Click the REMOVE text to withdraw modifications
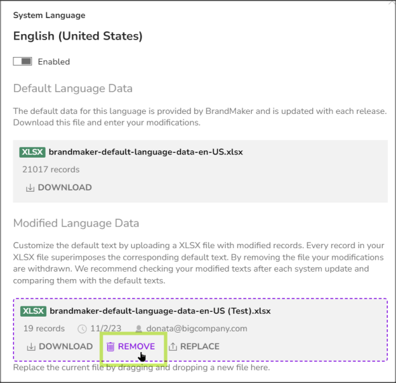 pyautogui.click(x=137, y=346)
